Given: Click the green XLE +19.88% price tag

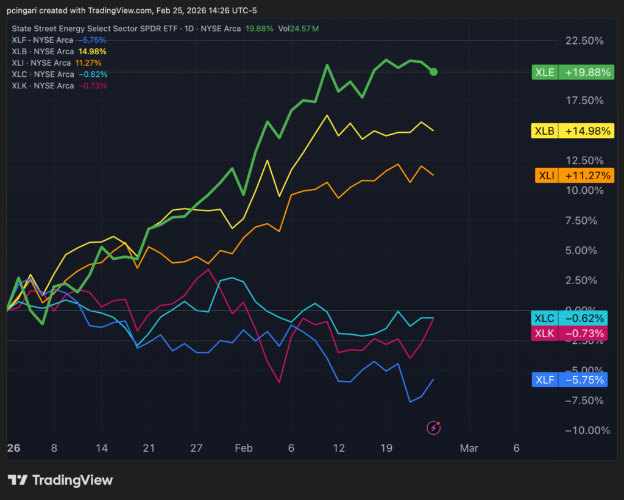Looking at the screenshot, I should (x=572, y=72).
